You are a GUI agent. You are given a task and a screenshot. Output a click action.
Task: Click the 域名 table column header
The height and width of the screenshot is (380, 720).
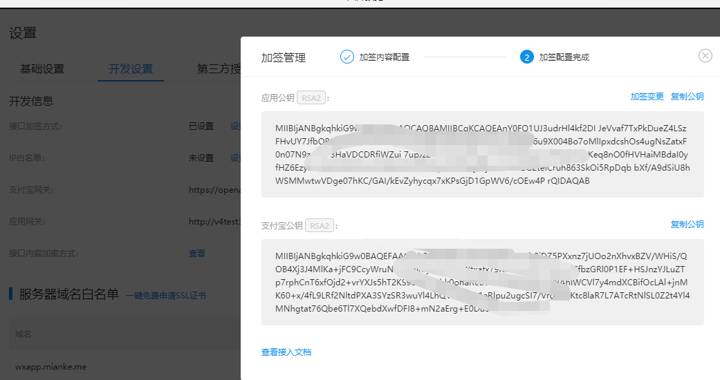[x=24, y=334]
